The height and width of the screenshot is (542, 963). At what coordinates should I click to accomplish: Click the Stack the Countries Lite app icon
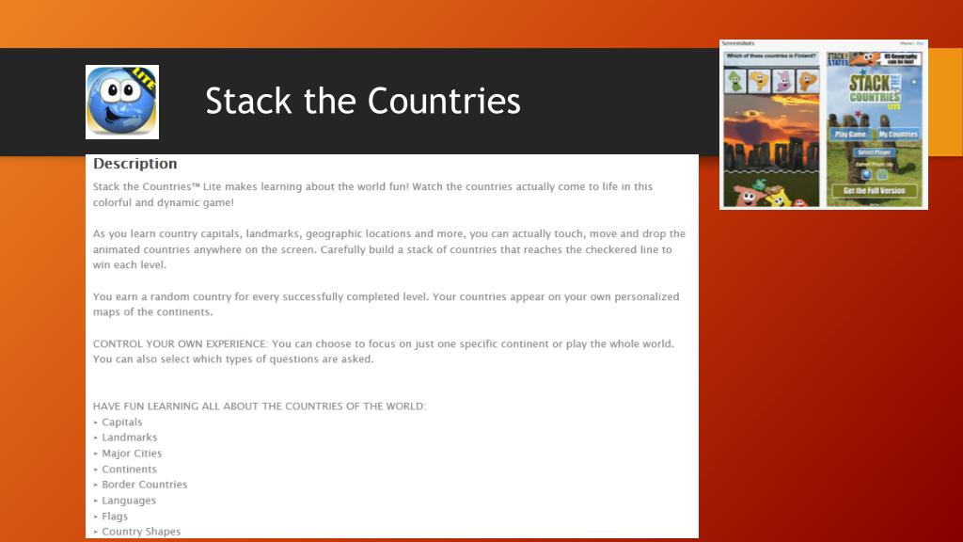122,102
